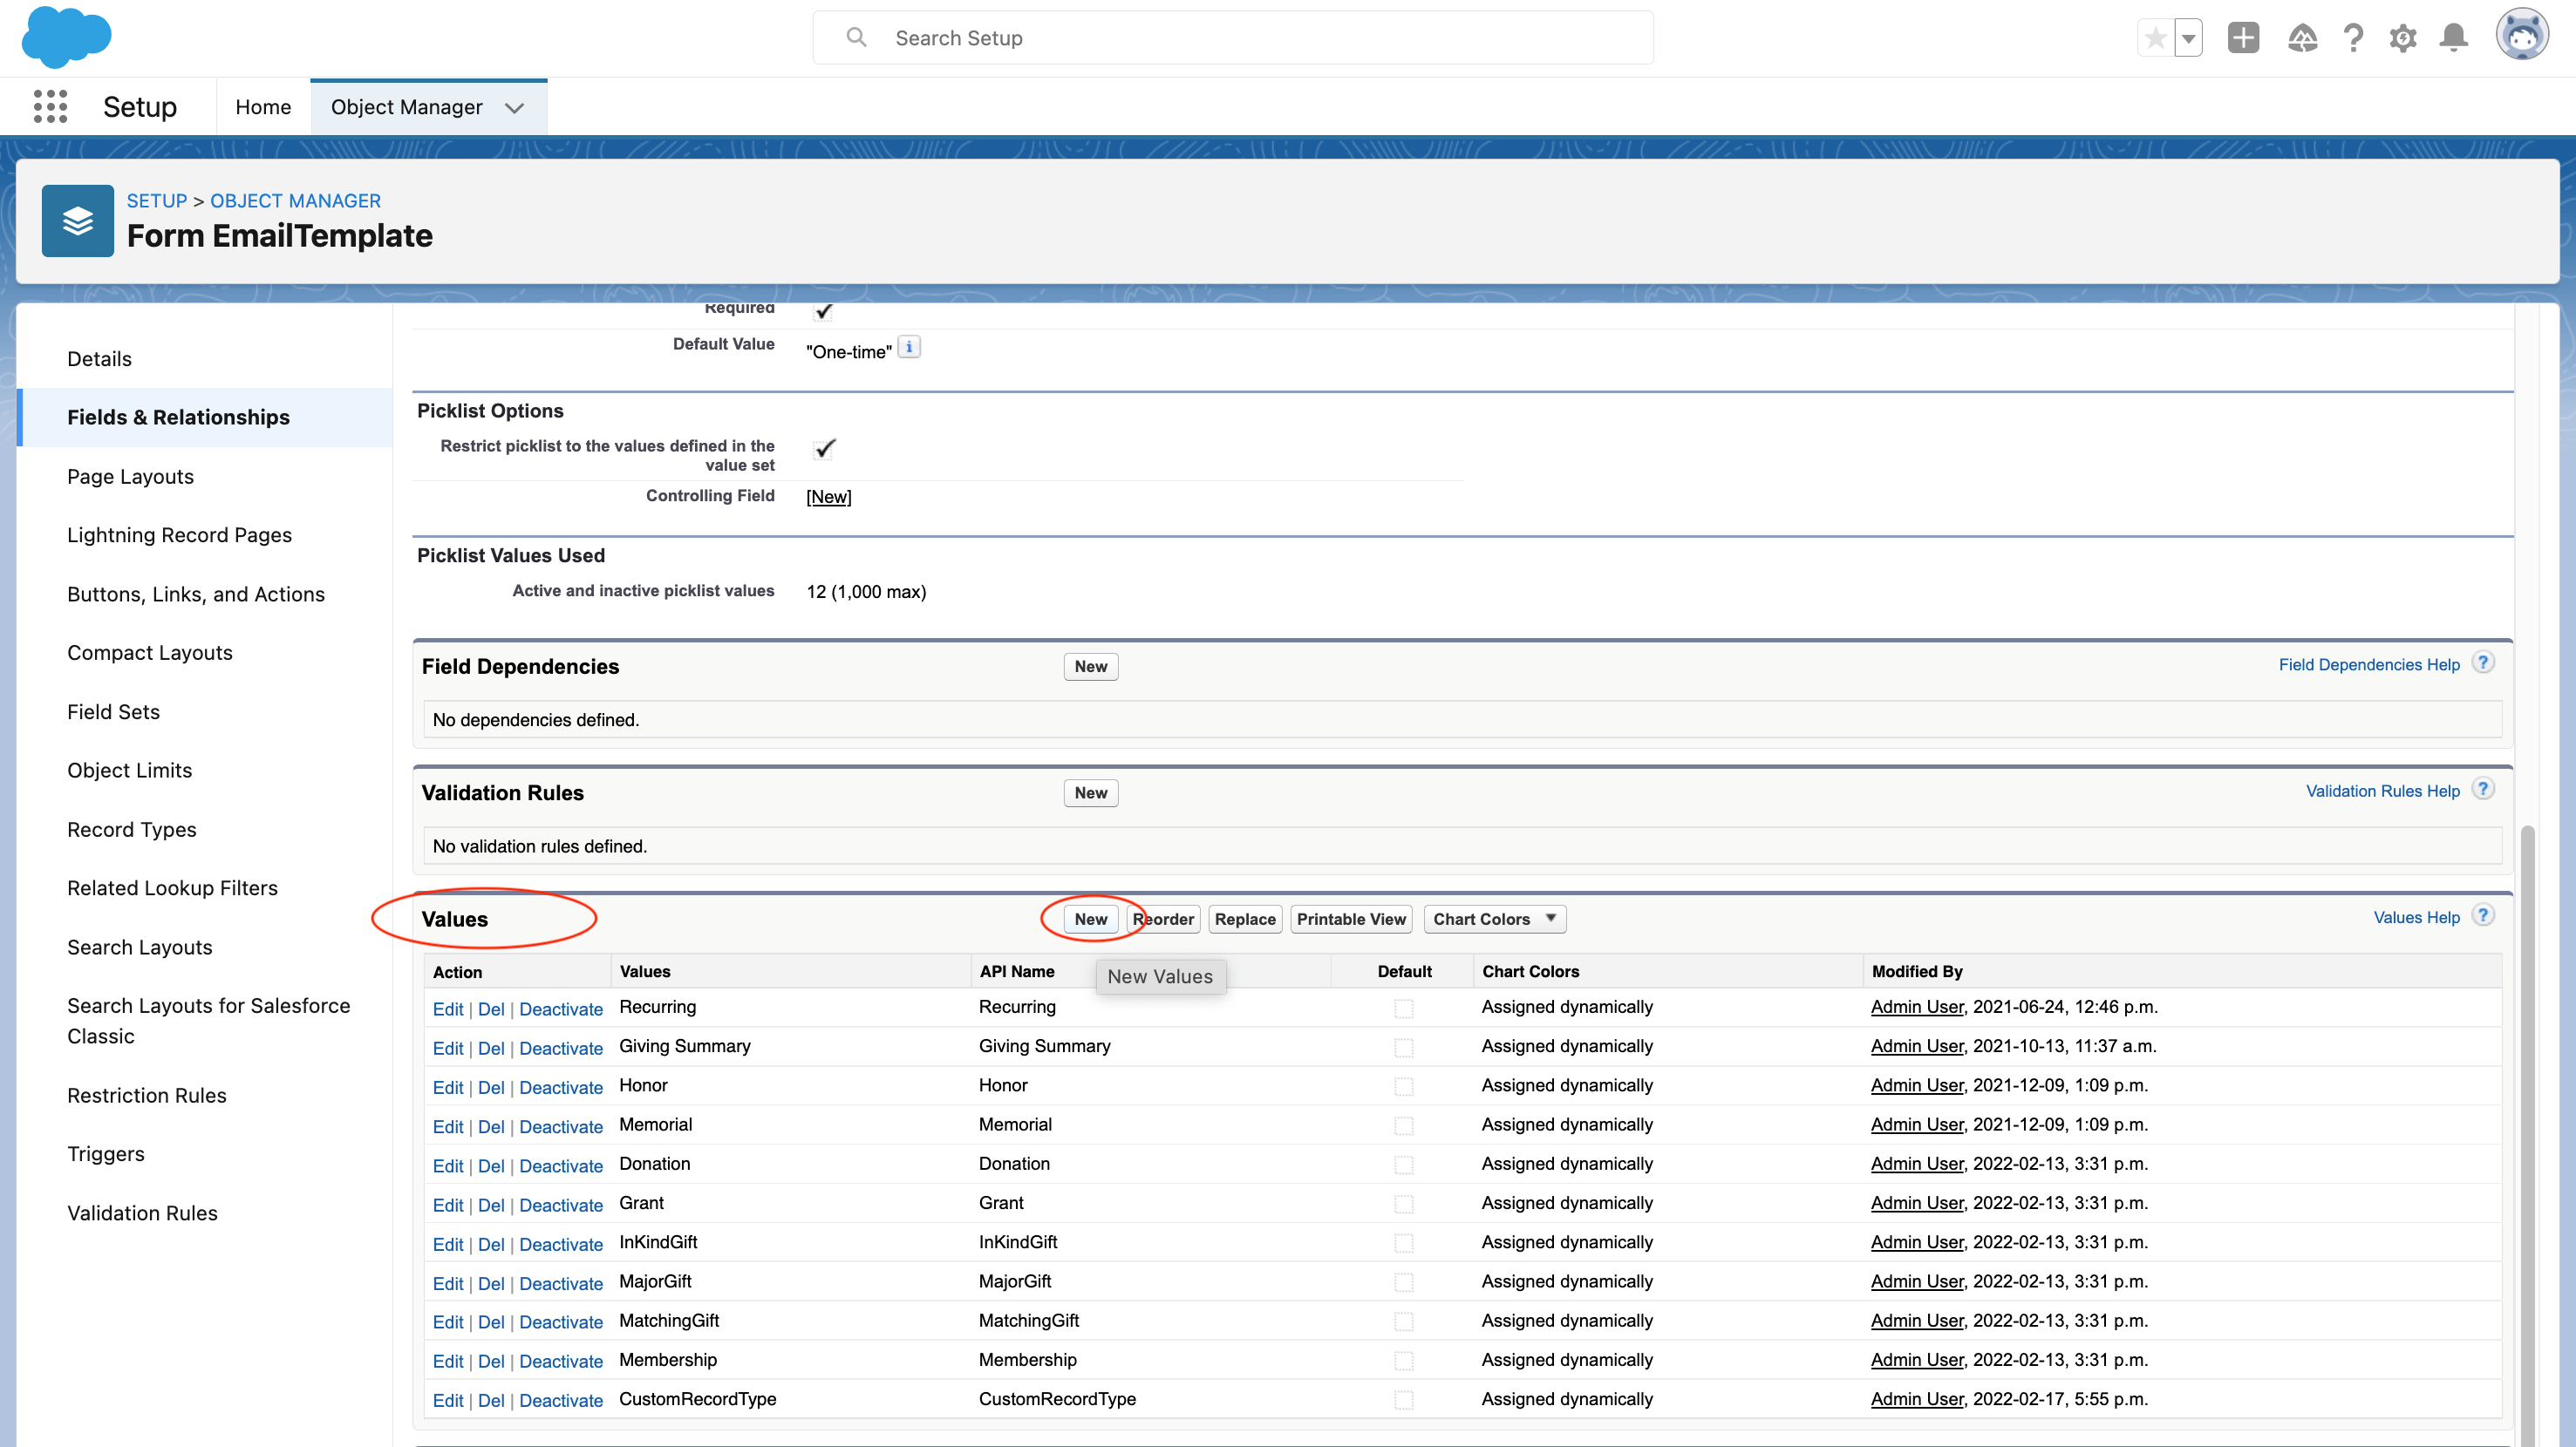
Task: Click the Default Value info icon
Action: (x=908, y=347)
